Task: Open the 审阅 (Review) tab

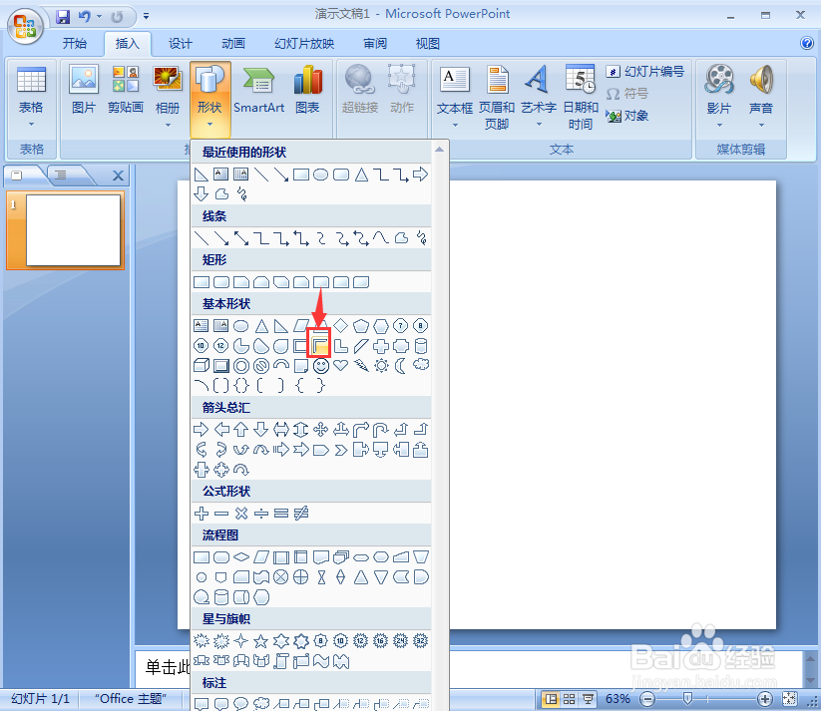Action: pyautogui.click(x=375, y=44)
